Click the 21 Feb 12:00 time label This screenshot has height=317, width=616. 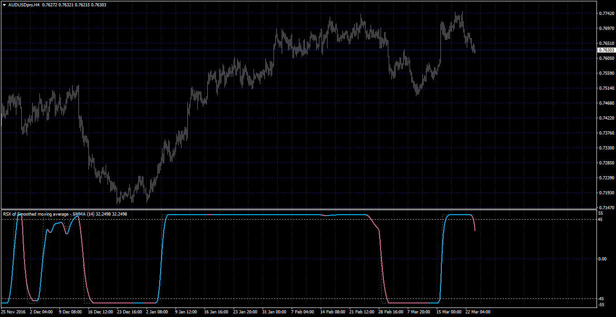[362, 312]
